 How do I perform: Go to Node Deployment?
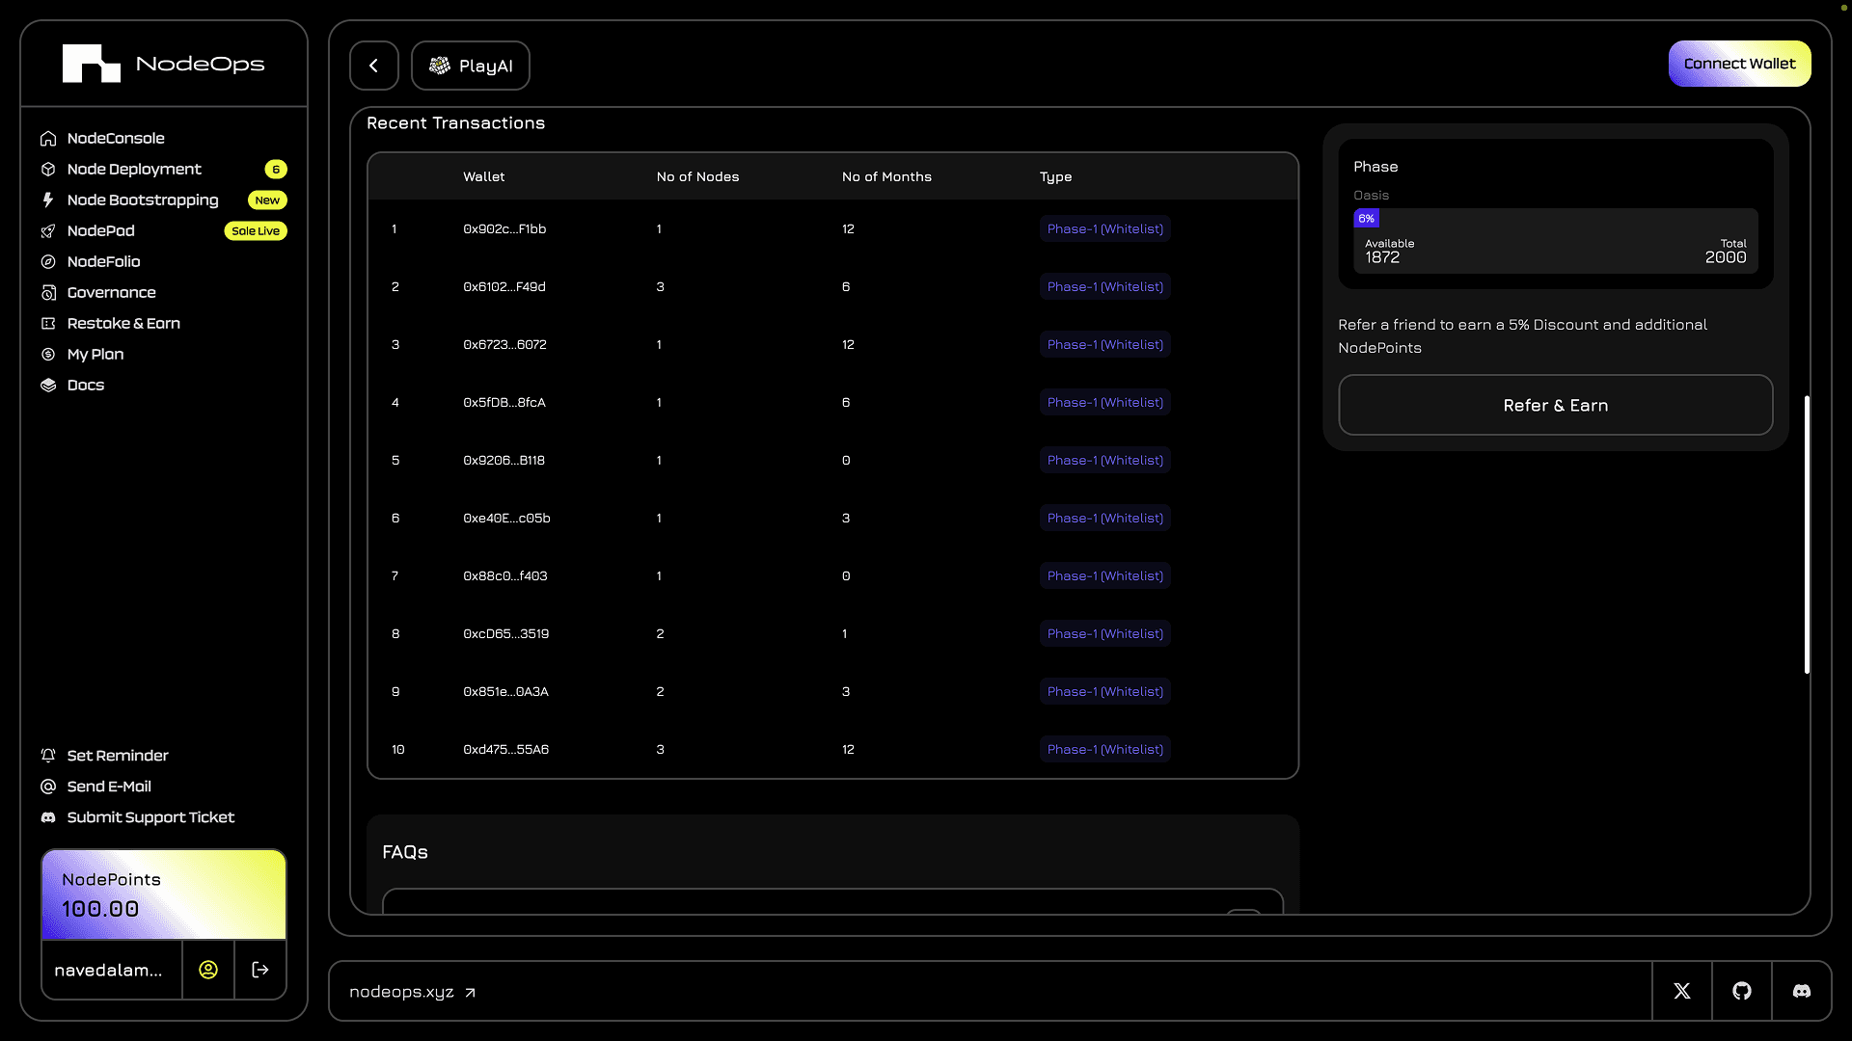134,170
